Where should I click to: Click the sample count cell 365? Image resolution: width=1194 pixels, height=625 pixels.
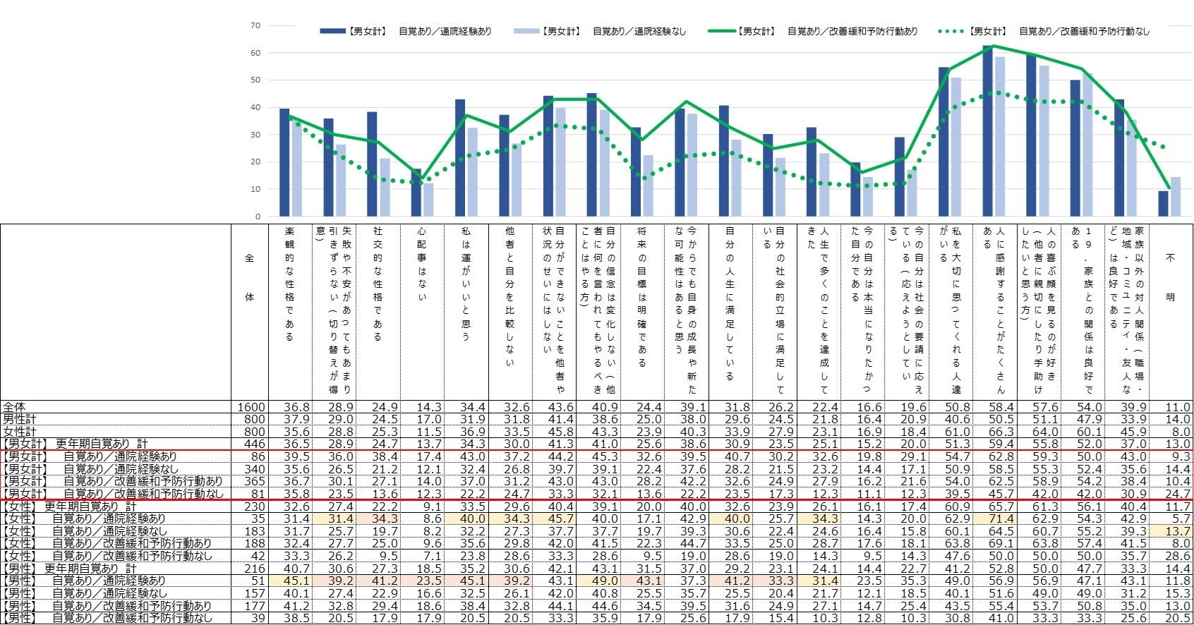(255, 481)
